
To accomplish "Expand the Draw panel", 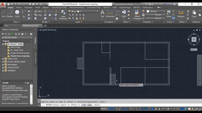I will (17, 22).
